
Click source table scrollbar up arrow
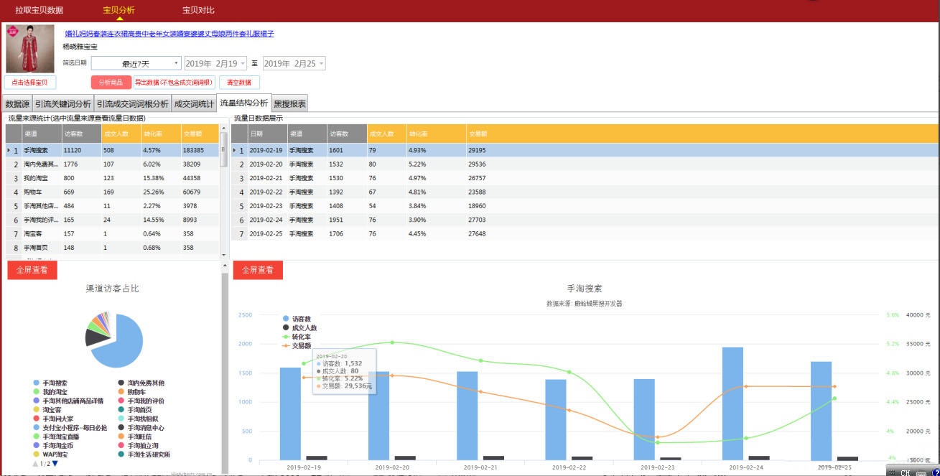coord(224,129)
